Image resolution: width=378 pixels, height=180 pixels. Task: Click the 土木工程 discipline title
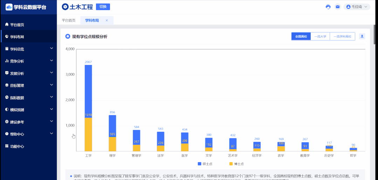81,7
